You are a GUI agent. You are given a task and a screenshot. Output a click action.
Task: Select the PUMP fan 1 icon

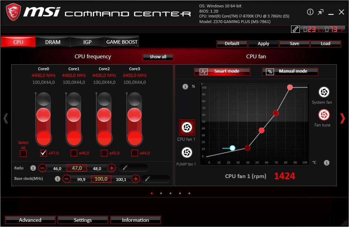[187, 152]
